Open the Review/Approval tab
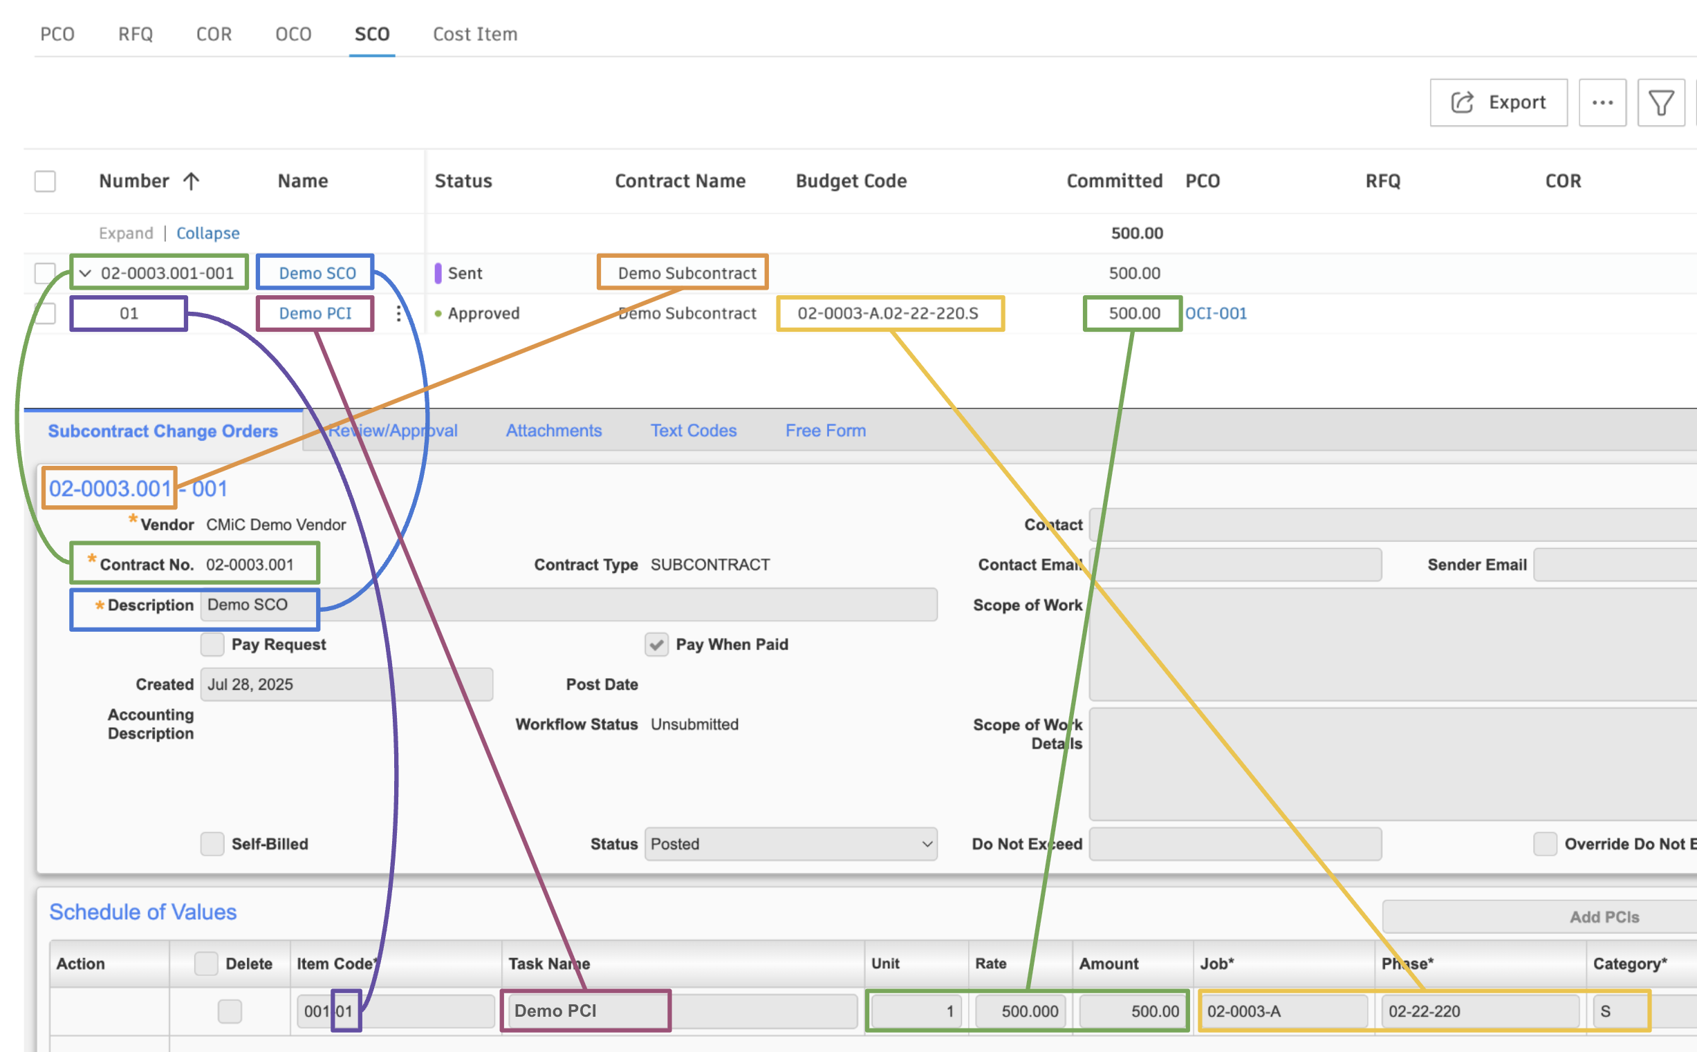The width and height of the screenshot is (1697, 1052). pos(393,431)
